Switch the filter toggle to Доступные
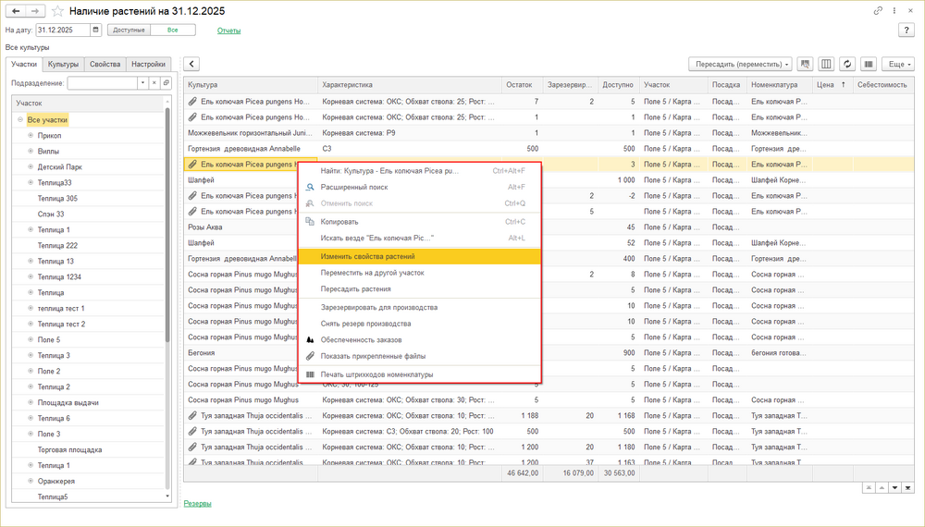Image resolution: width=925 pixels, height=527 pixels. 129,31
